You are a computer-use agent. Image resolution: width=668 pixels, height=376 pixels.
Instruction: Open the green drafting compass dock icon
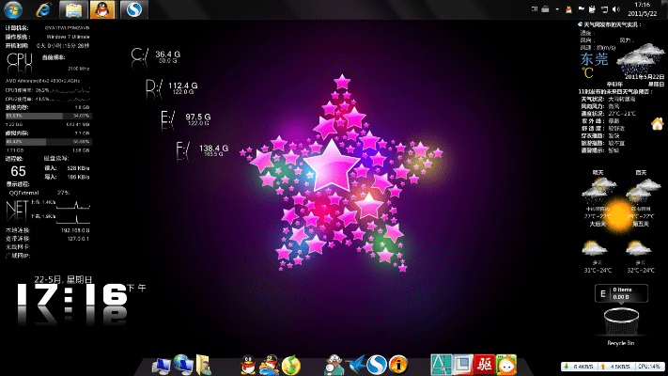[x=441, y=365]
